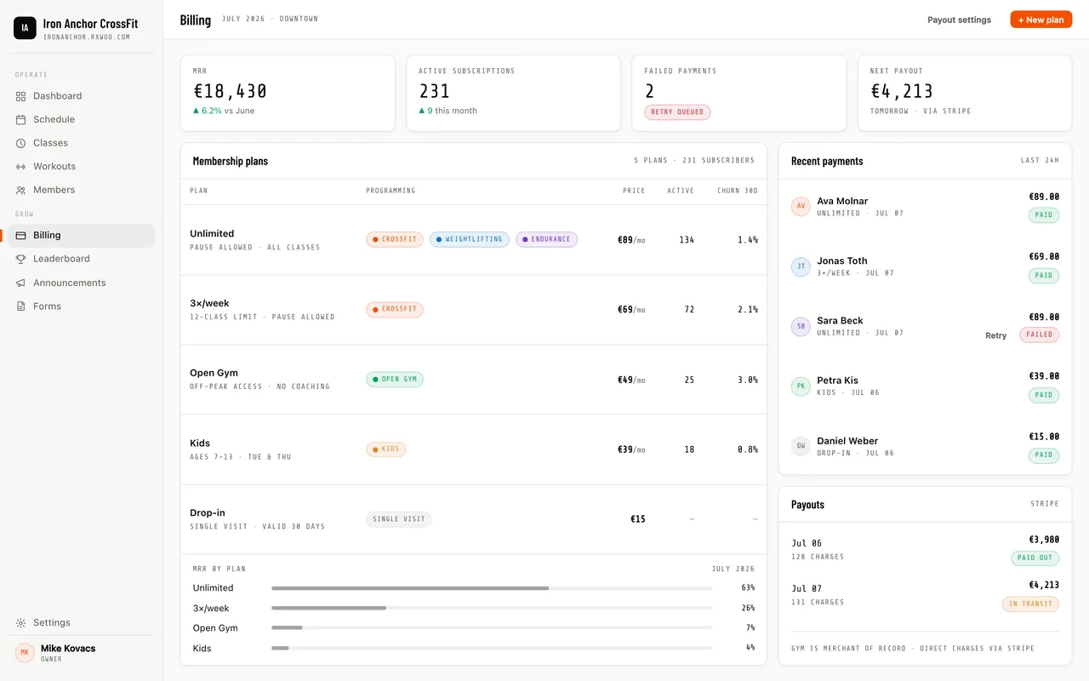Click Jonas Toth's JT avatar
The image size is (1089, 681).
(x=801, y=267)
